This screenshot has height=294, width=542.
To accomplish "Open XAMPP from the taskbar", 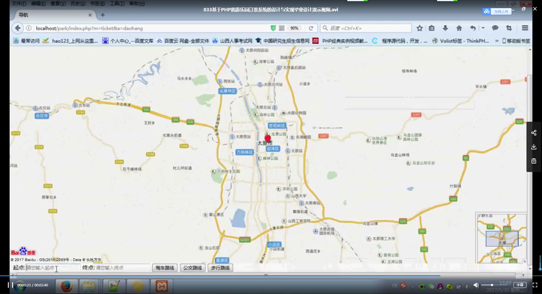I will click(x=162, y=286).
